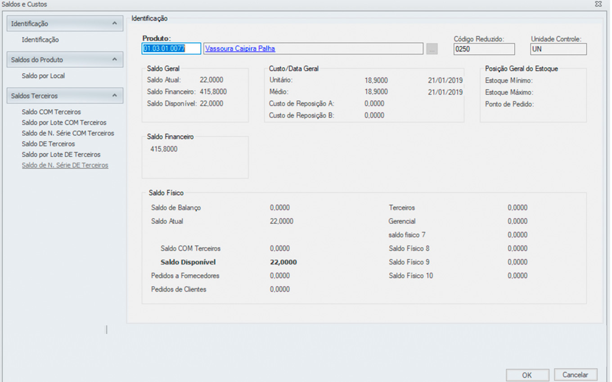
Task: Select Saldo DE Terceiros
Action: tap(48, 144)
